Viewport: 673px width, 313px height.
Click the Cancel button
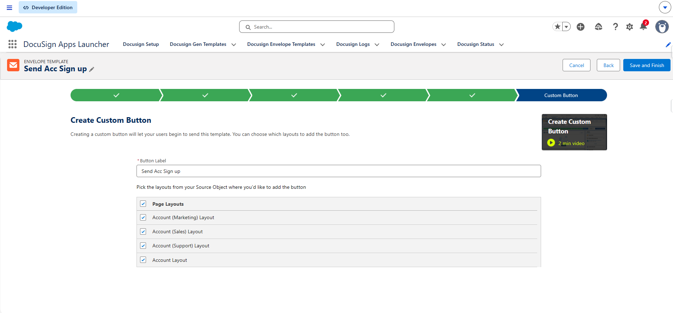coord(576,65)
